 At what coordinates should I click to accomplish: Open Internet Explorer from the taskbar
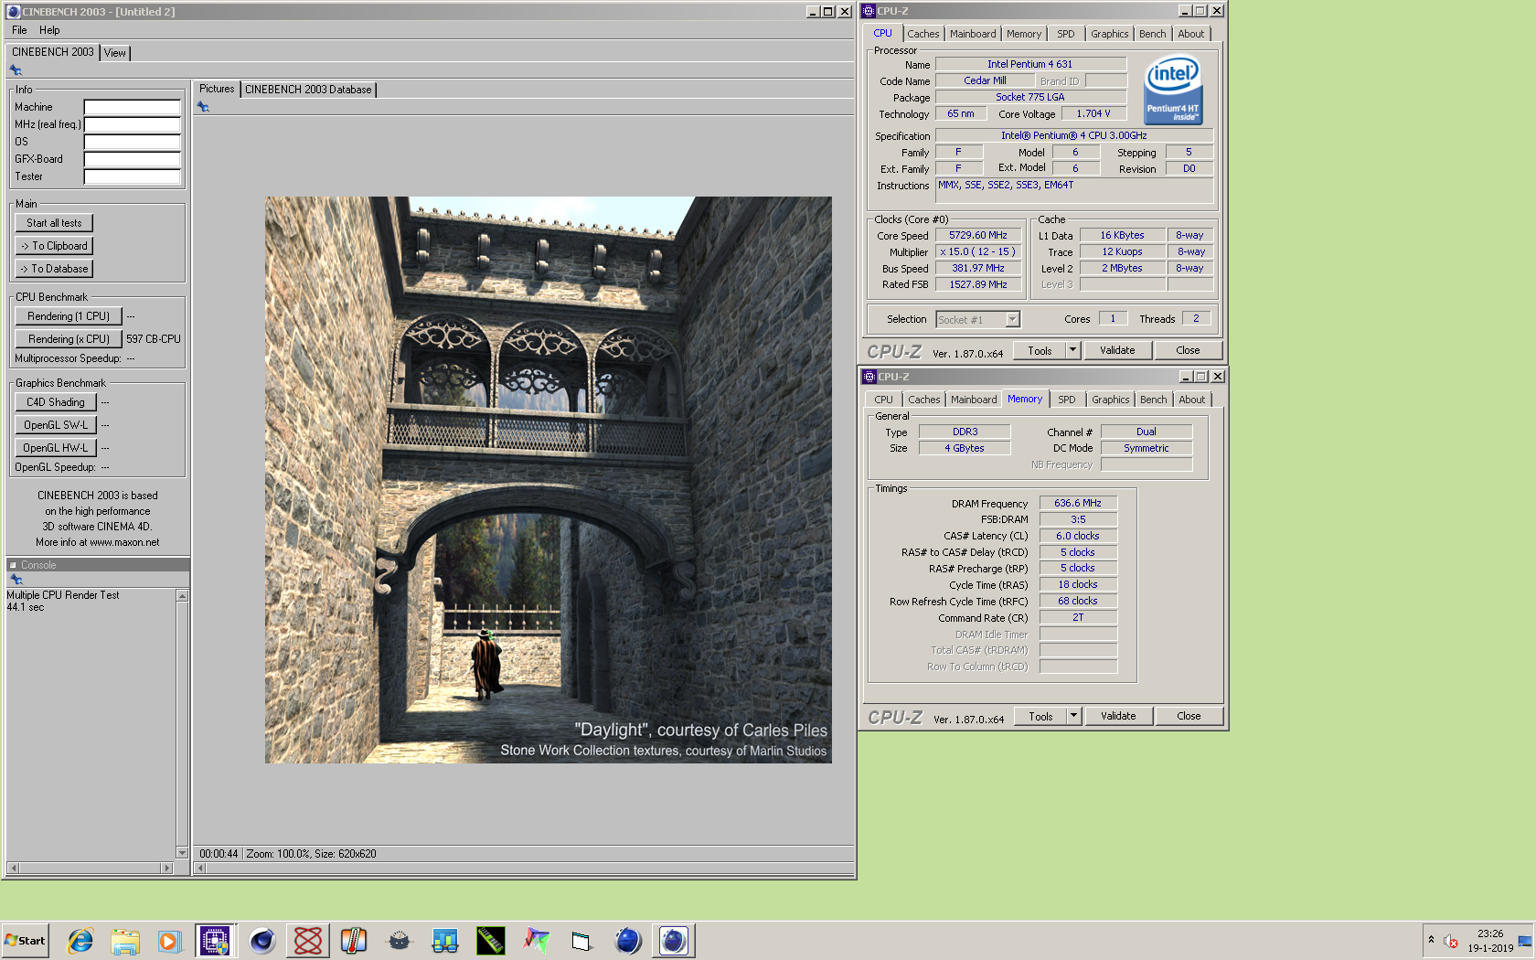pos(80,940)
